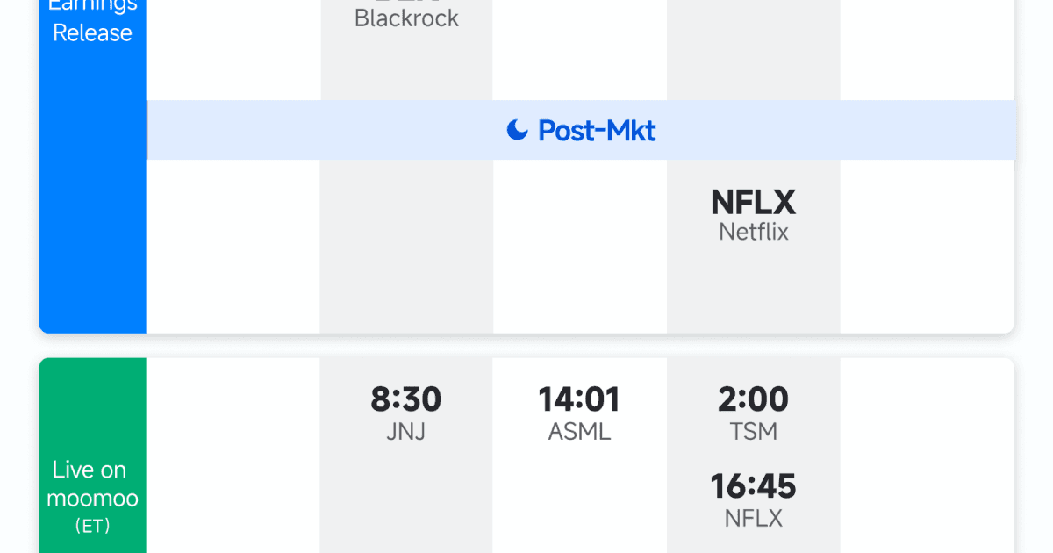Screen dimensions: 1053x553
Task: Select the Post-Mkt section label
Action: tap(597, 131)
